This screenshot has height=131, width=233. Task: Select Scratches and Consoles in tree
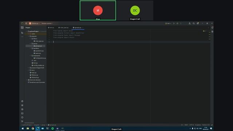(x=36, y=82)
